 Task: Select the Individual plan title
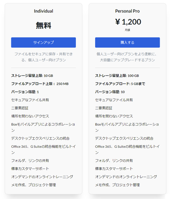[43, 11]
